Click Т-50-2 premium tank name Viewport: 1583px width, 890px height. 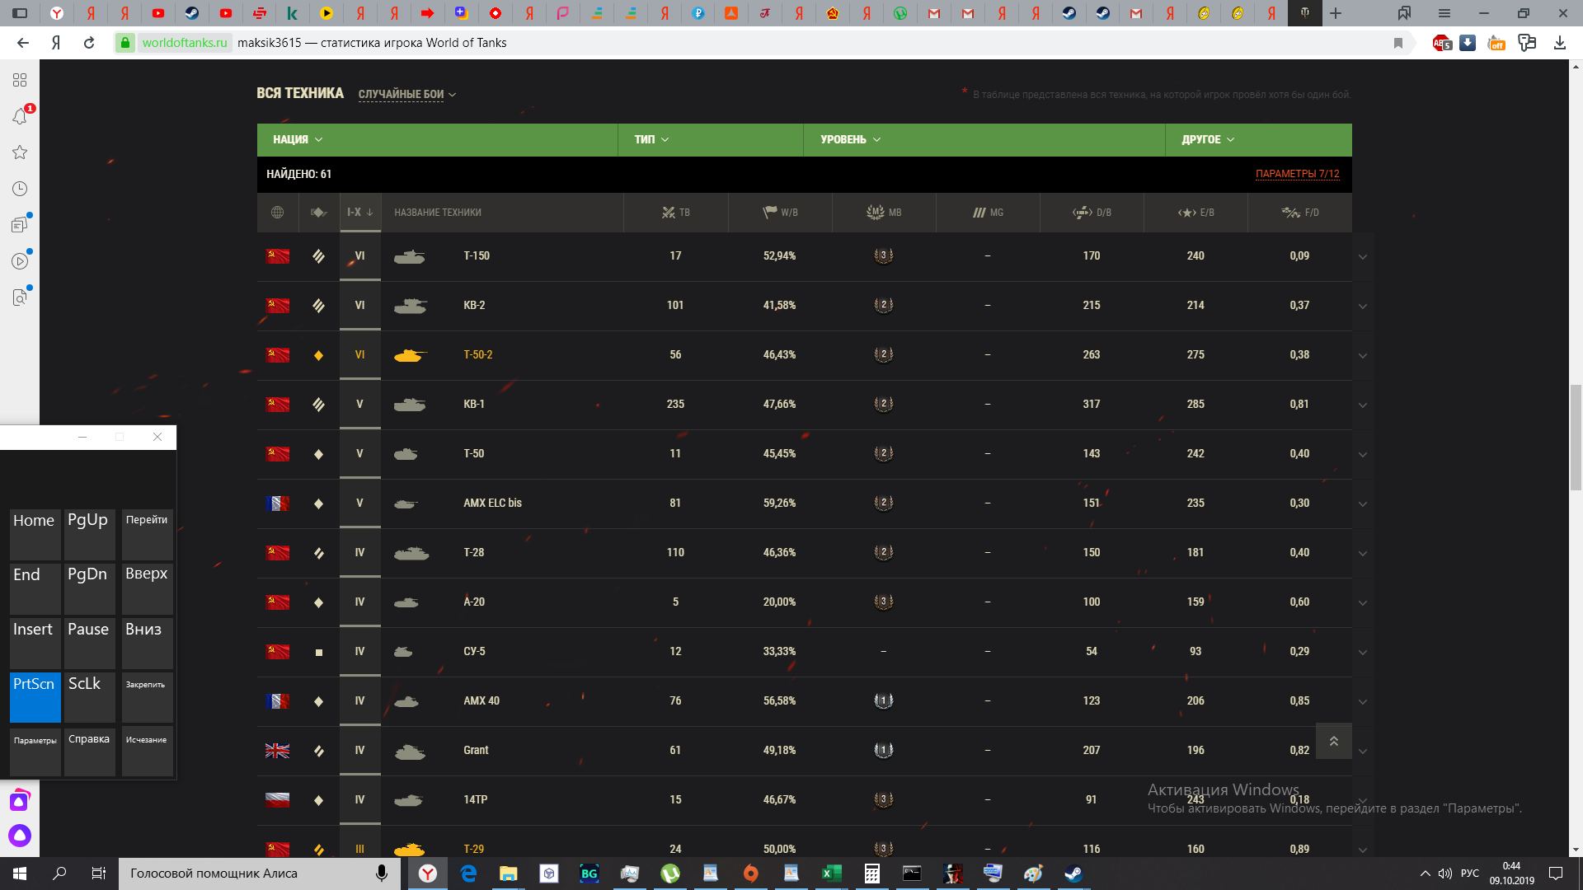pyautogui.click(x=477, y=354)
